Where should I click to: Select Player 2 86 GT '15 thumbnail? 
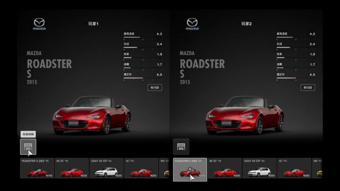pos(225,168)
